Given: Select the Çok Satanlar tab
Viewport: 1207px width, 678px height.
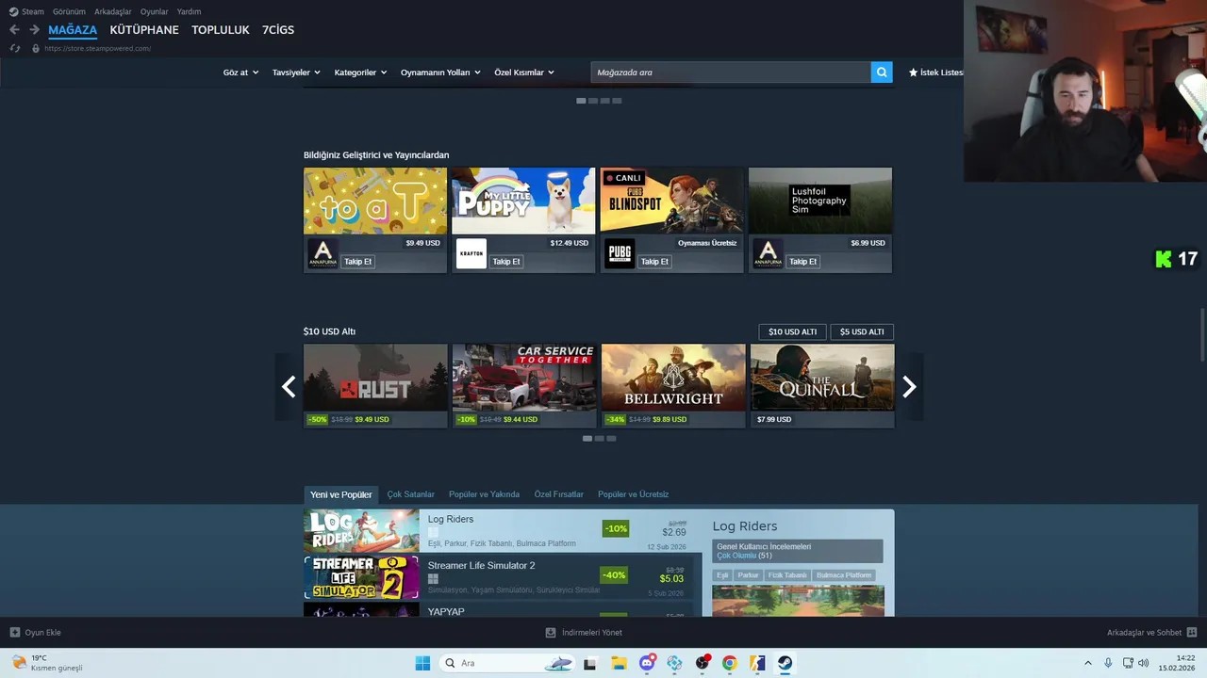Looking at the screenshot, I should tap(411, 494).
